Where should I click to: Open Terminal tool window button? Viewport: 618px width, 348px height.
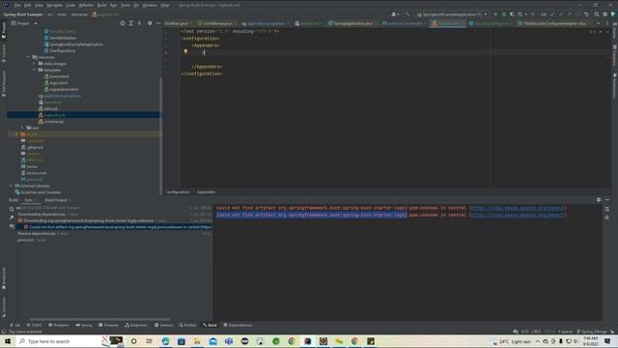pos(108,325)
